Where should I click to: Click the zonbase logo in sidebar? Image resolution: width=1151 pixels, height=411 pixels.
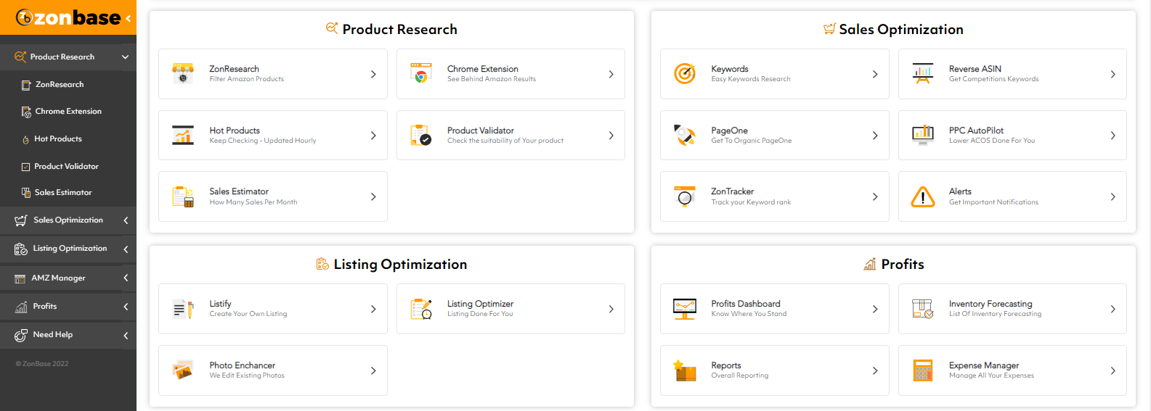click(x=68, y=17)
